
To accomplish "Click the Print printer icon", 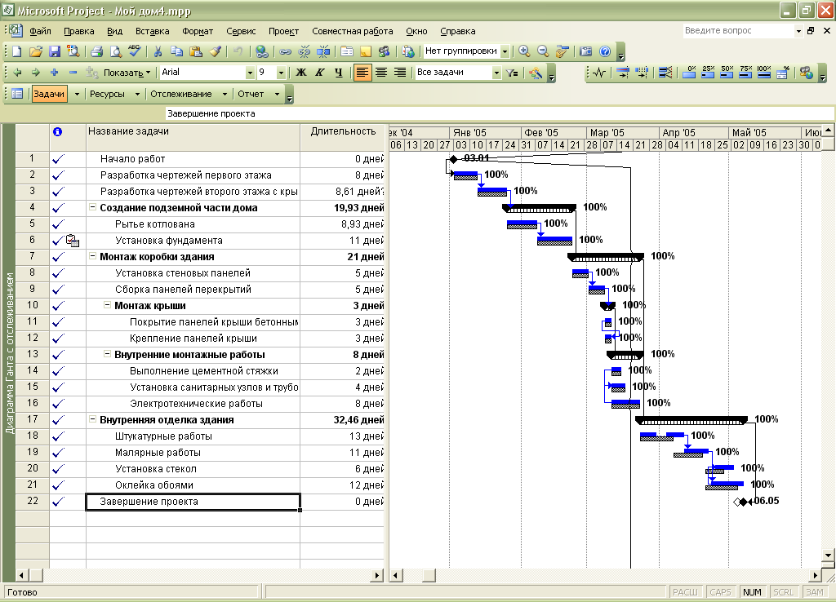I will tap(96, 51).
